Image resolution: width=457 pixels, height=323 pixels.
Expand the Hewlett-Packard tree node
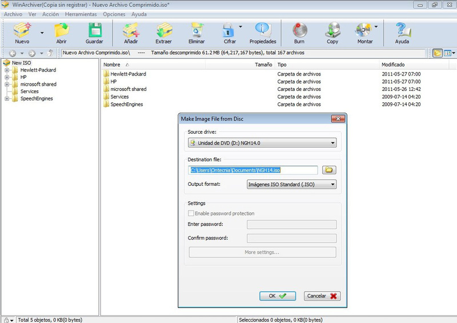7,70
